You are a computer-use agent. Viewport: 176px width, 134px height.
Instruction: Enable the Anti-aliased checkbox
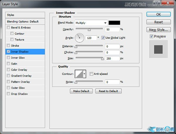coord(92,74)
